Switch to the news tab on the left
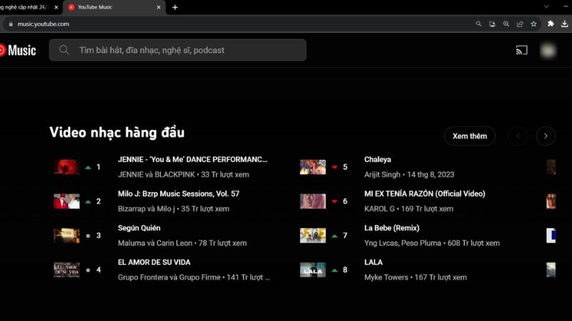Screen dimensions: 572x321 point(26,7)
